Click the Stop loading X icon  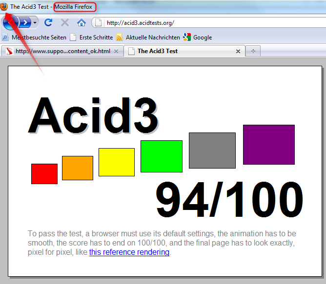(x=65, y=22)
